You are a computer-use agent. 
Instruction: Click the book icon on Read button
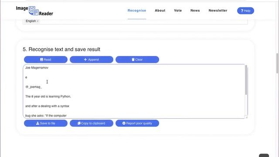pyautogui.click(x=42, y=59)
